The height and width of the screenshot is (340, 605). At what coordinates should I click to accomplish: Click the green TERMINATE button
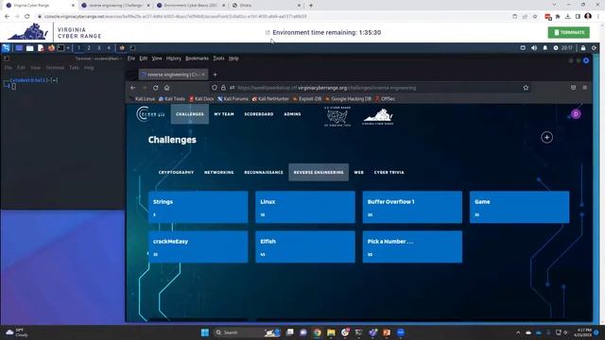(569, 32)
